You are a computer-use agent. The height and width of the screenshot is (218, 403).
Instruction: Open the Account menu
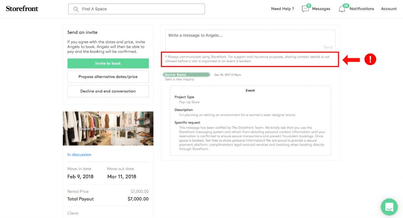[388, 9]
